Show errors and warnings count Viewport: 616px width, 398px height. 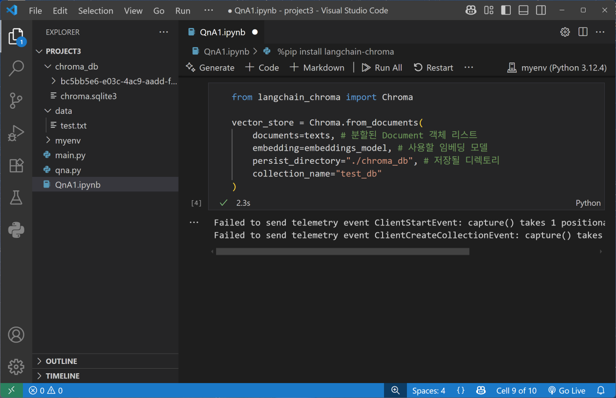pos(46,390)
